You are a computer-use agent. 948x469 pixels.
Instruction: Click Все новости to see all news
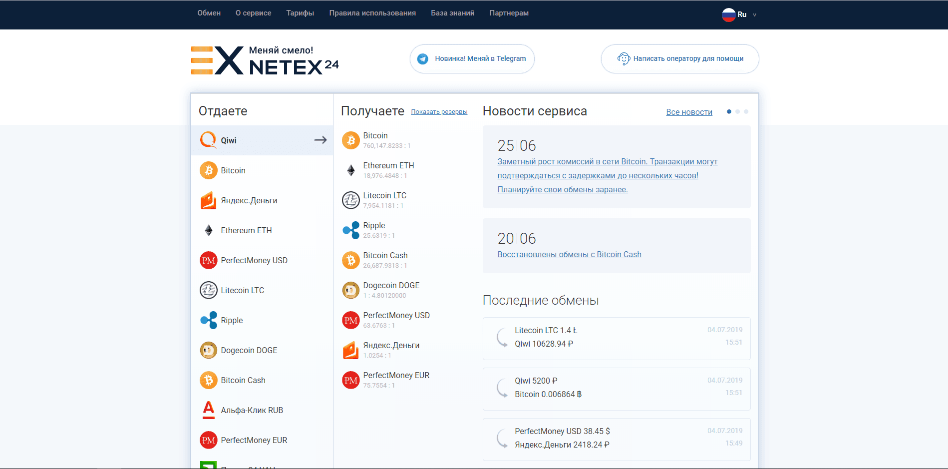689,112
